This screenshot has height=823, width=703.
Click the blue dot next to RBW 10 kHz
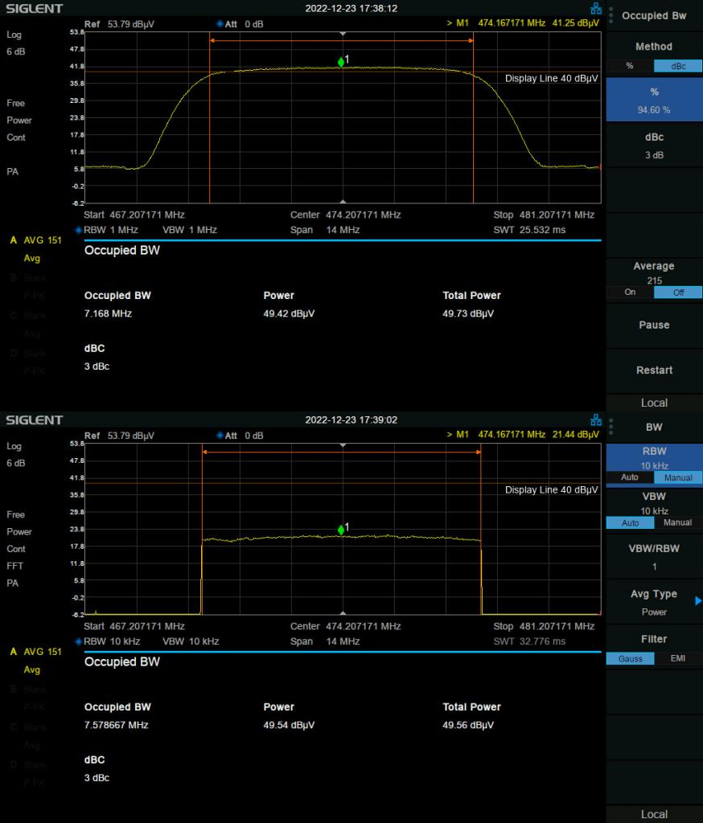[x=79, y=641]
